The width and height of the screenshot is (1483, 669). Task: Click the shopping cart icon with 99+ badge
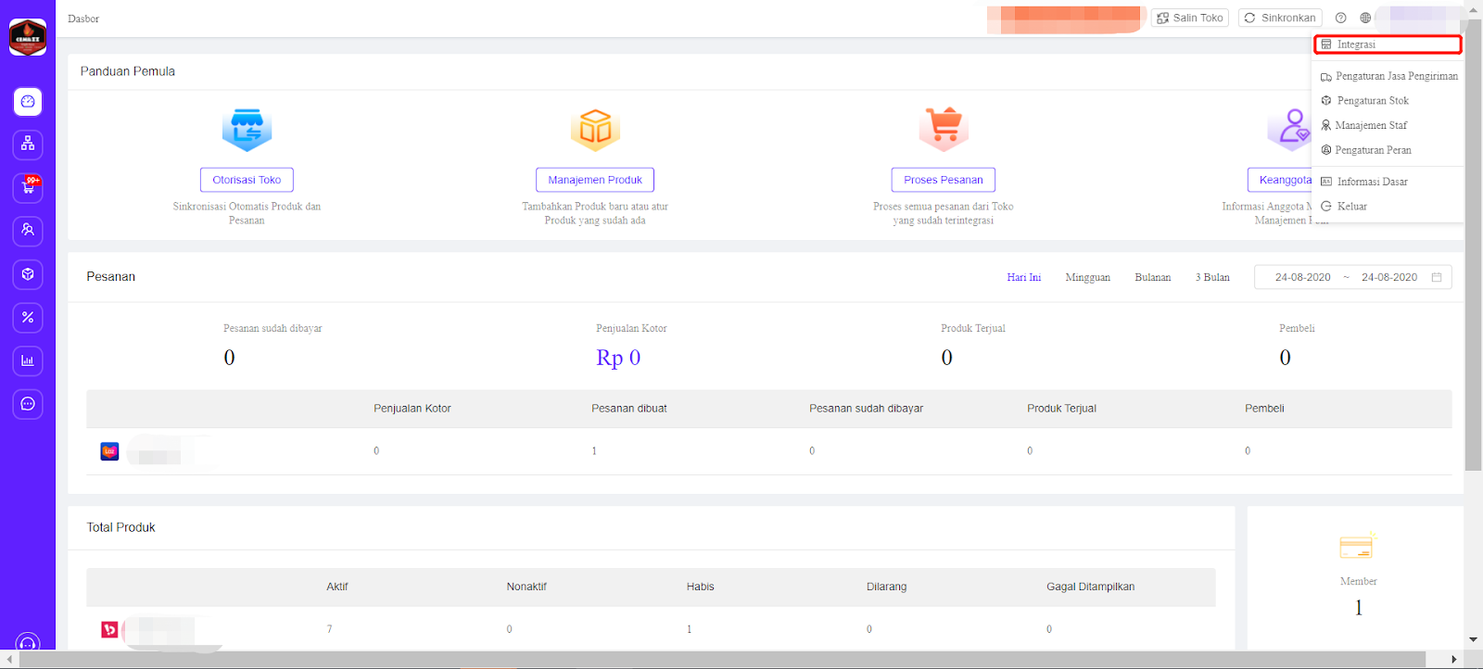coord(28,188)
